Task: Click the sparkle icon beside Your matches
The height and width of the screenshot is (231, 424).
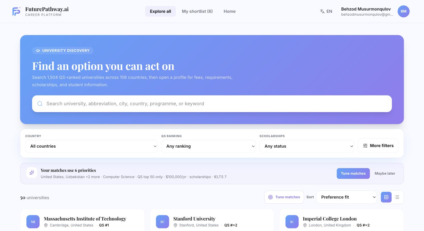Action: [32, 173]
